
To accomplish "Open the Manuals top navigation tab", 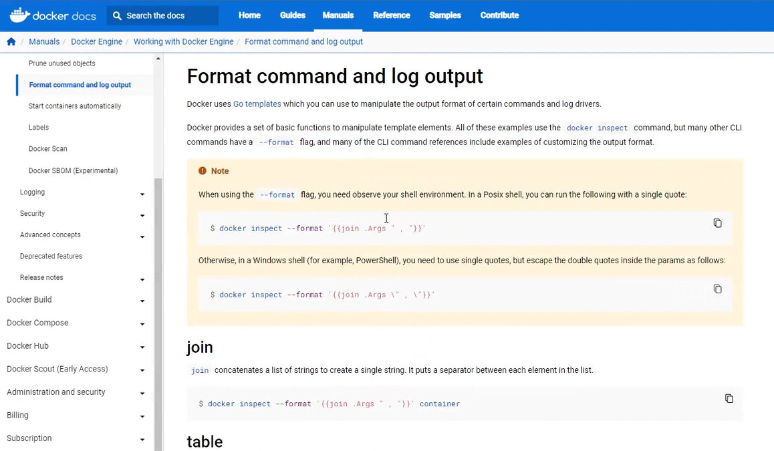I will tap(338, 15).
